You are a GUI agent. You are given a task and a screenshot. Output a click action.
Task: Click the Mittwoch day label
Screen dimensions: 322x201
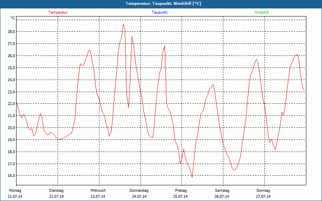click(x=98, y=191)
